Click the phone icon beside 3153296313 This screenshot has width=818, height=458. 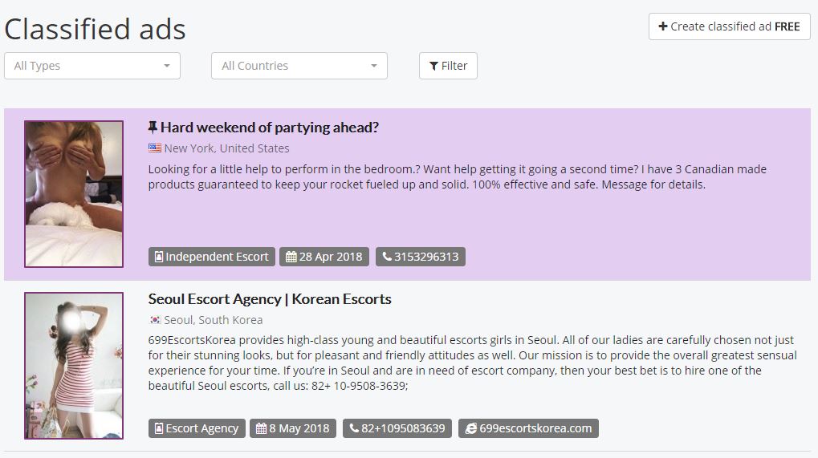click(x=387, y=257)
